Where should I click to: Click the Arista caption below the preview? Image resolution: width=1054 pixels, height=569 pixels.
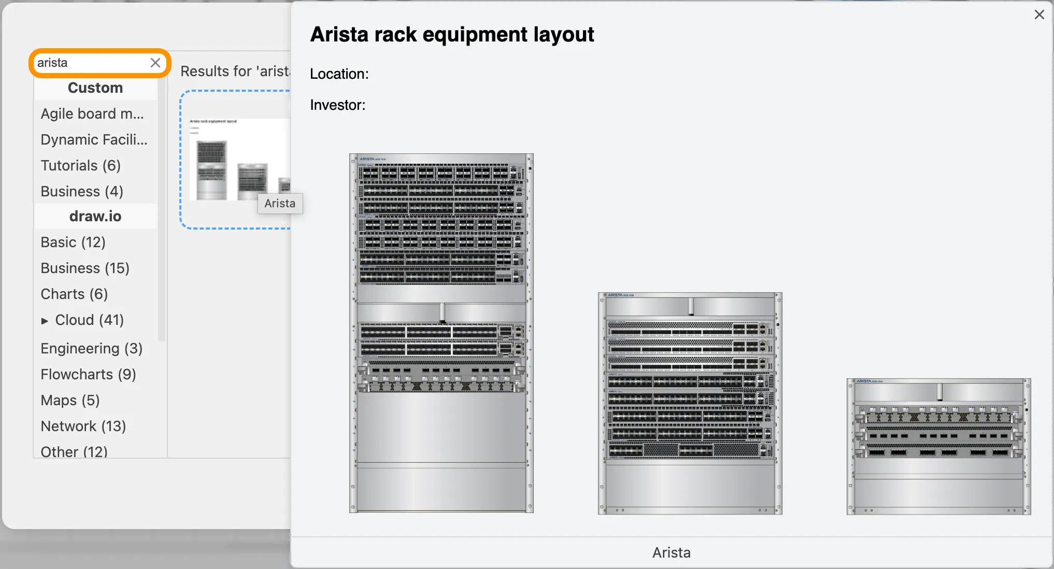coord(672,552)
